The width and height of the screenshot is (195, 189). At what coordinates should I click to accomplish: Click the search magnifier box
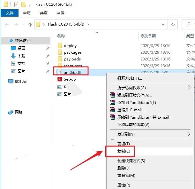coord(188,24)
